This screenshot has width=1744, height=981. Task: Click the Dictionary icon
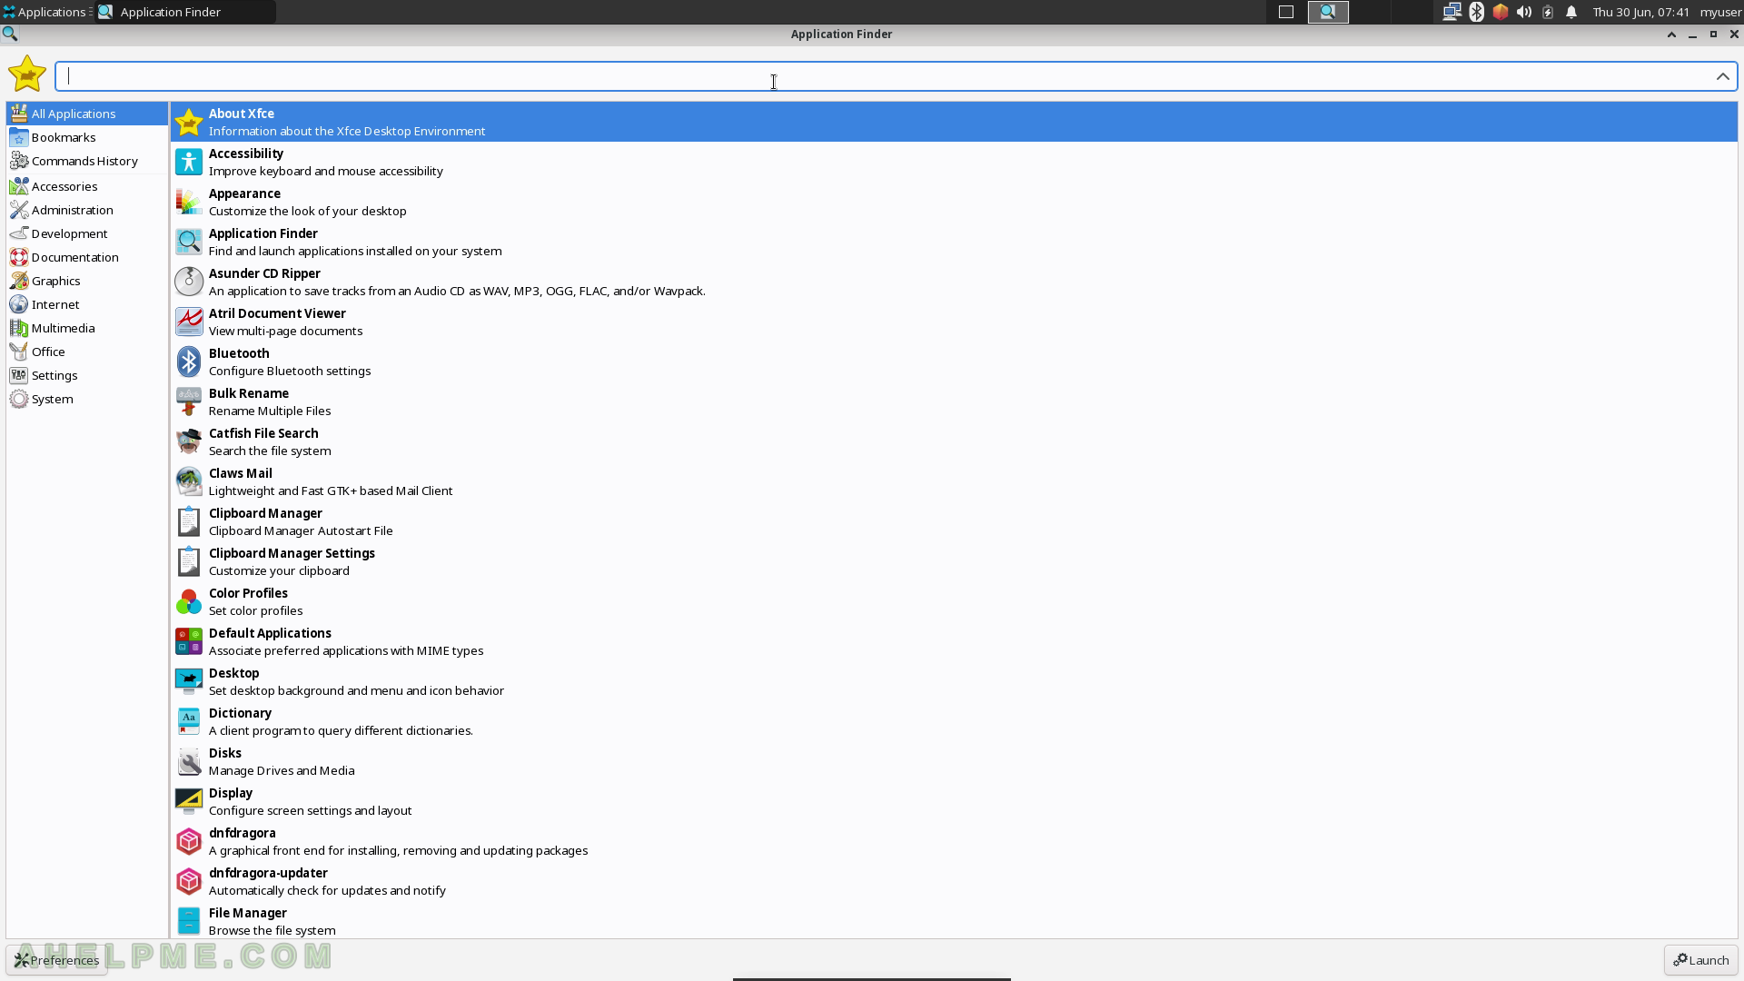pos(189,721)
